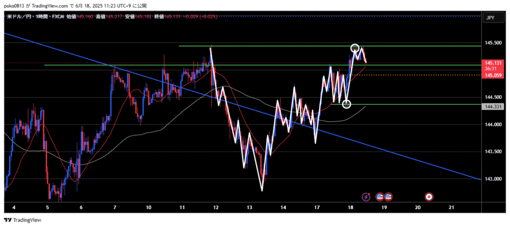Click the Japan flag economic event icon

click(x=428, y=197)
